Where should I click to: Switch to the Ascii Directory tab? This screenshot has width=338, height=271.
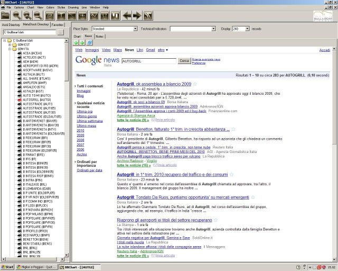click(x=11, y=25)
